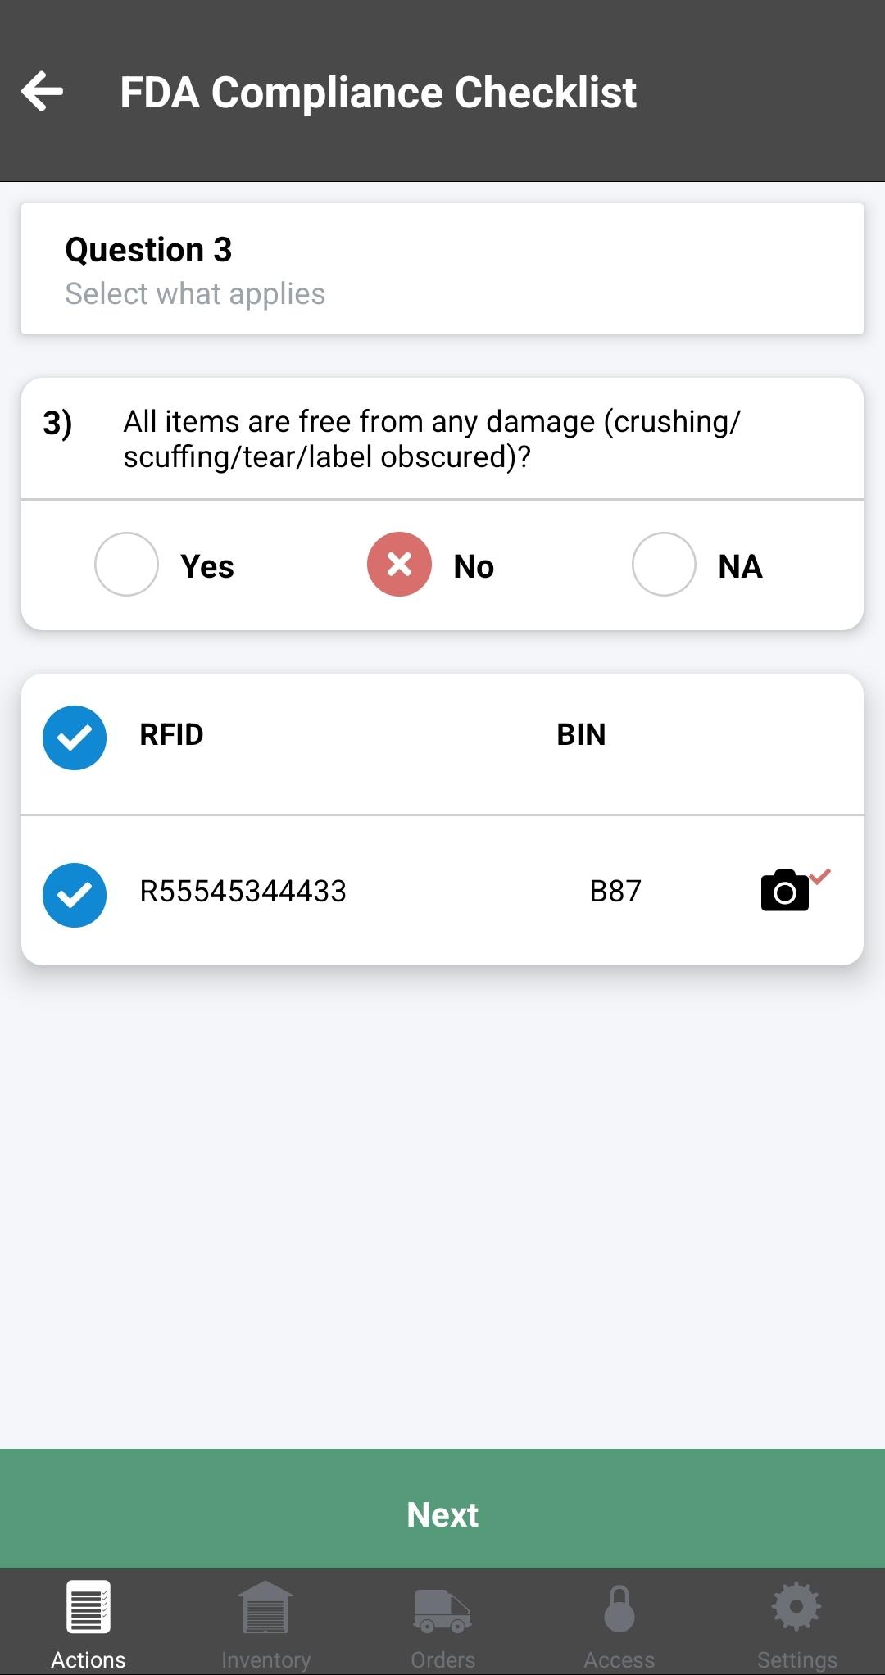This screenshot has width=885, height=1675.
Task: Tap the Question 3 header card
Action: click(442, 269)
